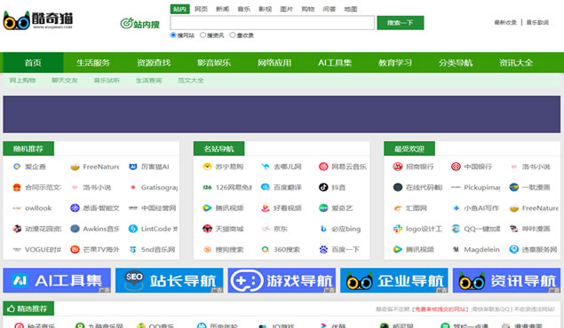Switch to 地图 search tab

pyautogui.click(x=351, y=9)
